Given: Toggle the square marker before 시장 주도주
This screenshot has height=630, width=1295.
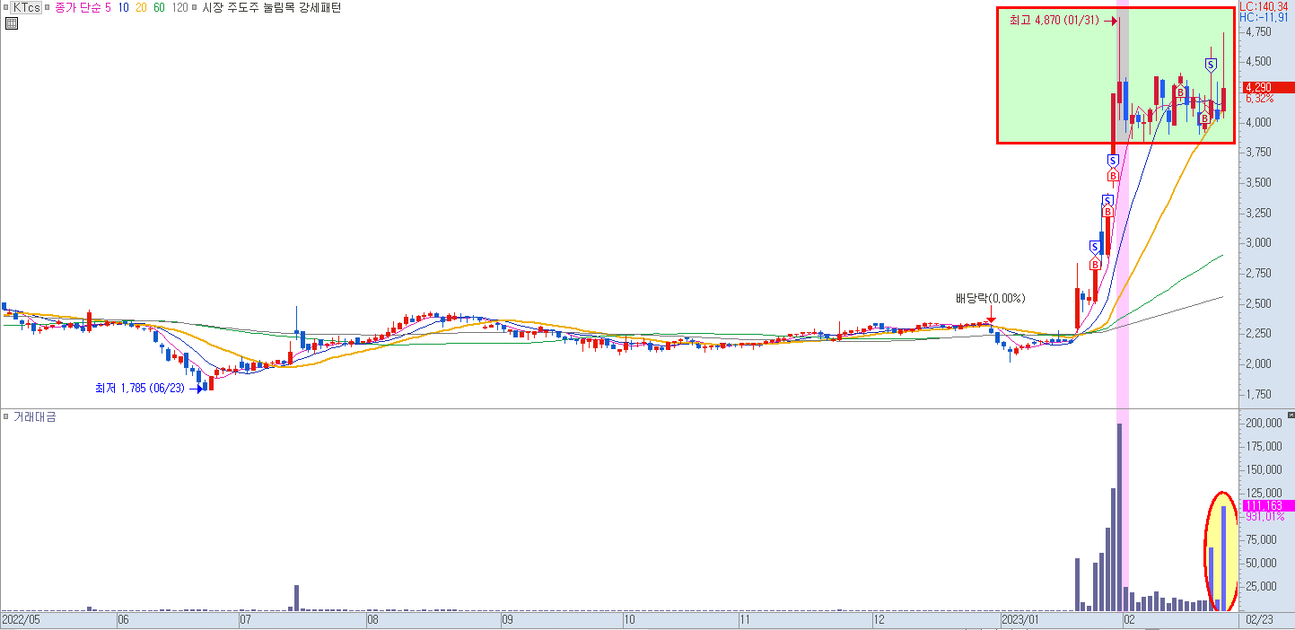Looking at the screenshot, I should [x=195, y=7].
